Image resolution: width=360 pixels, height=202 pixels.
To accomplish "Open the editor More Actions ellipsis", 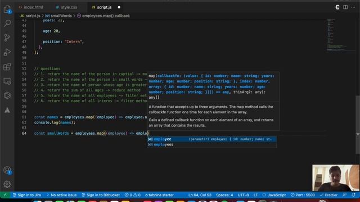I will (x=353, y=7).
